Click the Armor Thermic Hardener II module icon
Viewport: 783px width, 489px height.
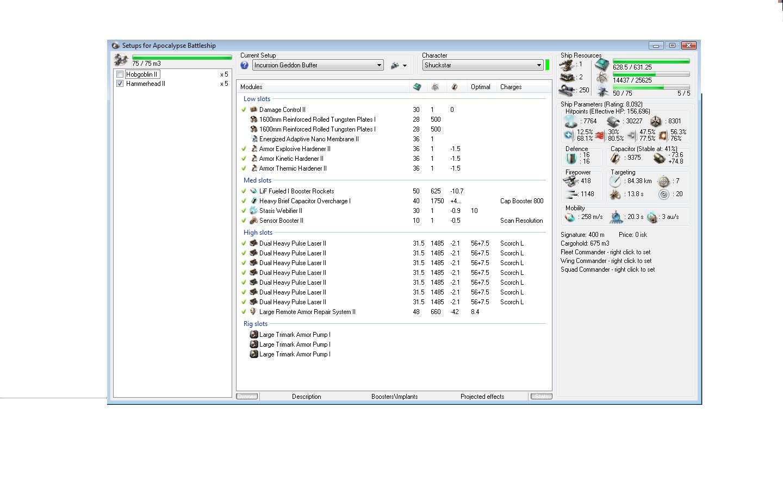pos(253,168)
